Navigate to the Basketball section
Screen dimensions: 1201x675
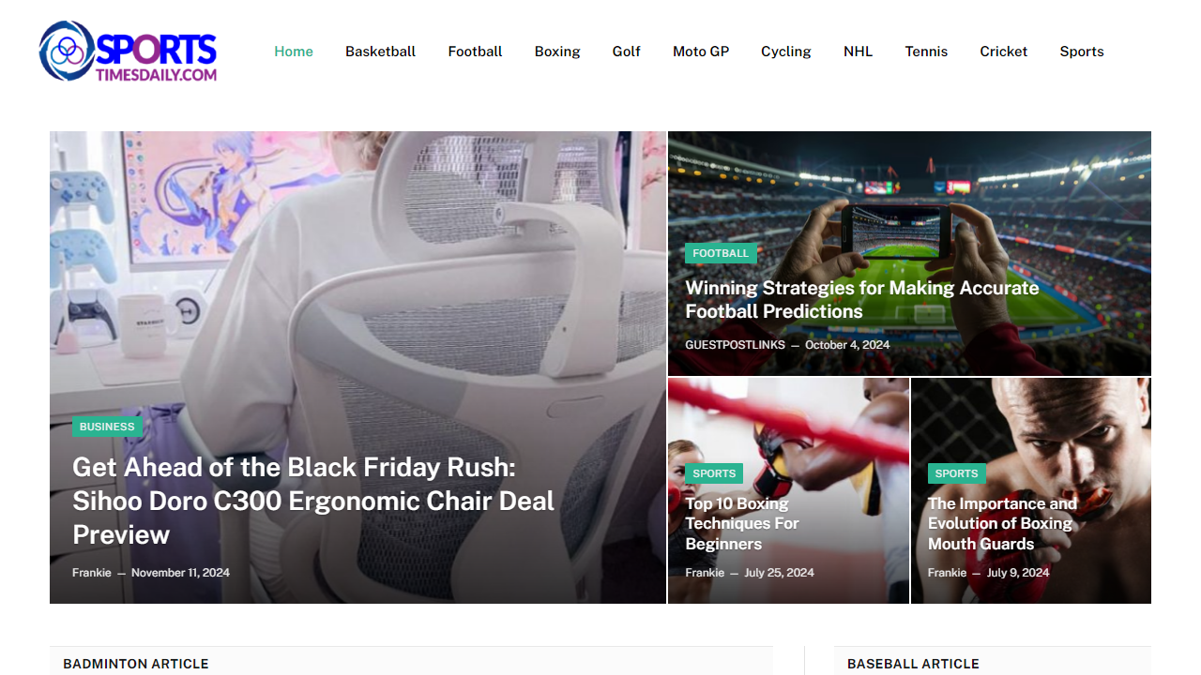pos(380,52)
